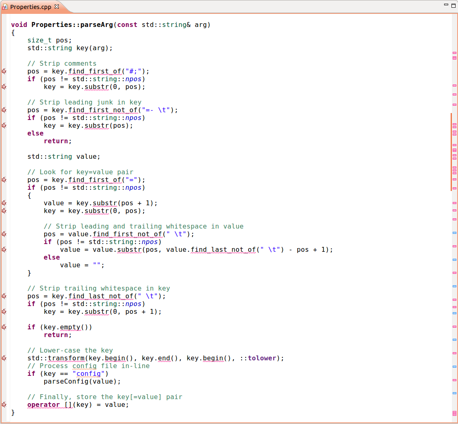
Task: Click the bug marker next to key.substr(pos); line
Action: [x=4, y=126]
